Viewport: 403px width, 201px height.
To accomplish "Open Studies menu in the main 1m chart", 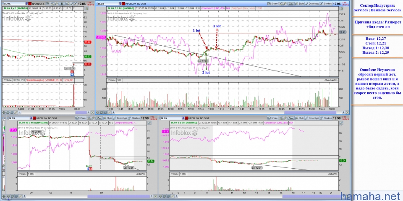I will pyautogui.click(x=326, y=4).
